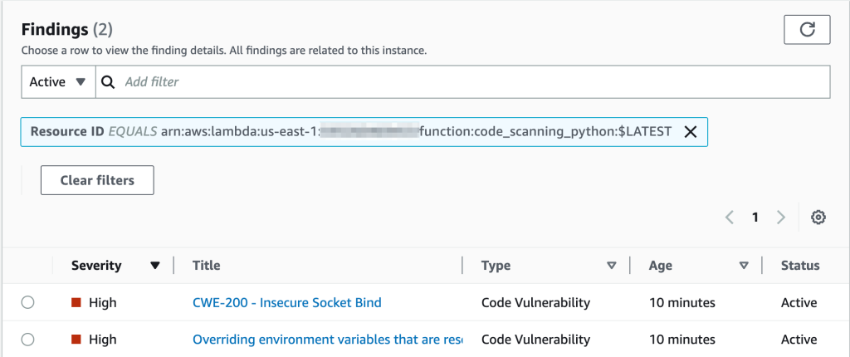Viewport: 850px width, 357px height.
Task: Click the Severity sort arrow
Action: pyautogui.click(x=154, y=266)
